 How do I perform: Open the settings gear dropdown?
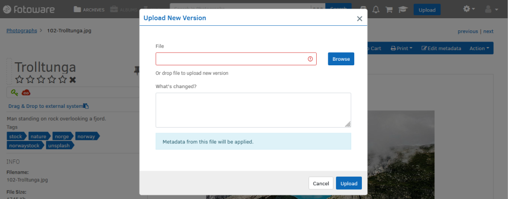pyautogui.click(x=469, y=10)
